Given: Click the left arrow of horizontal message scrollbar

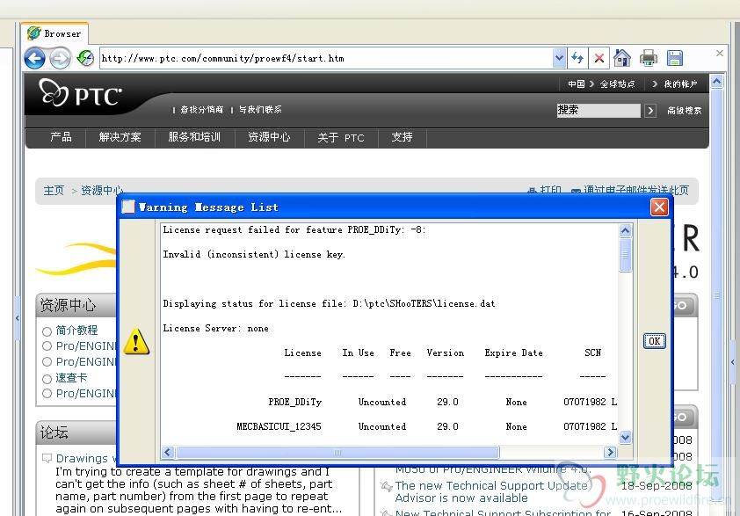Looking at the screenshot, I should coord(168,452).
